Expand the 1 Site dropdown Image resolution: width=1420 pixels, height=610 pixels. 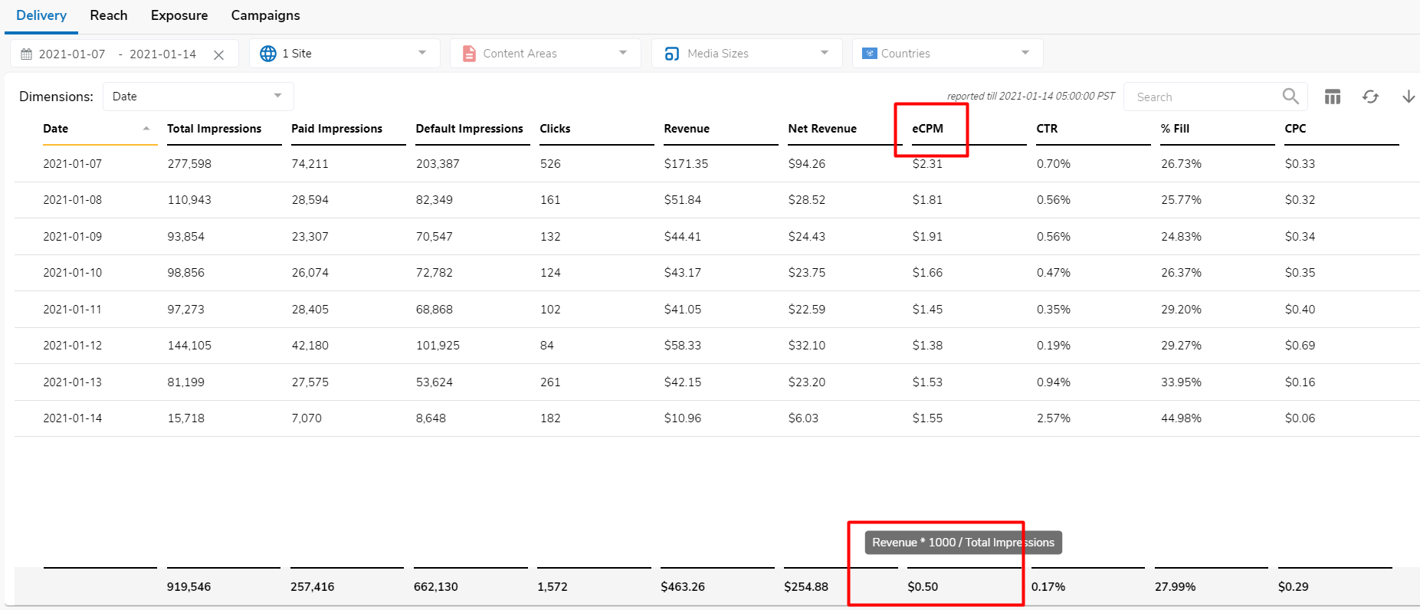pyautogui.click(x=422, y=53)
